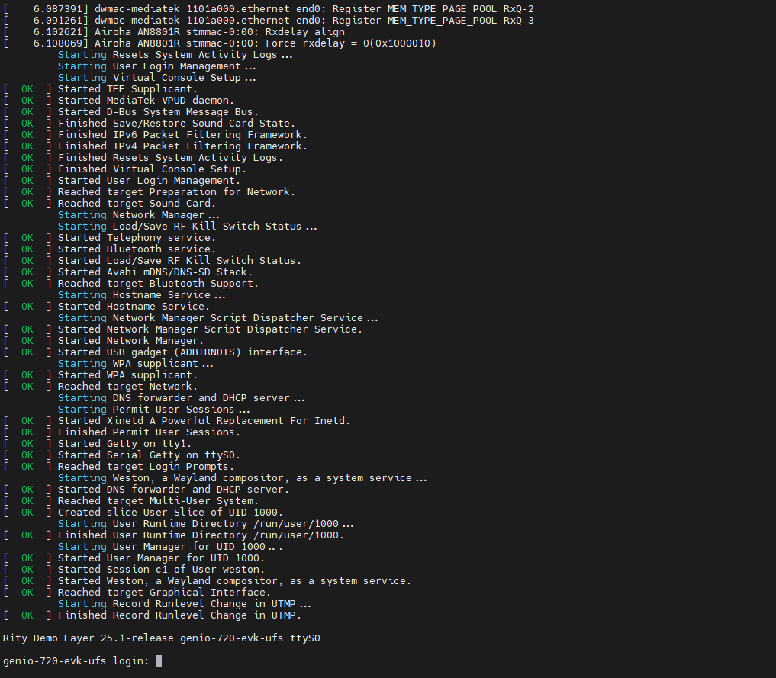Screen dimensions: 776x678
Task: Click Reached target Login Prompts line
Action: (146, 467)
